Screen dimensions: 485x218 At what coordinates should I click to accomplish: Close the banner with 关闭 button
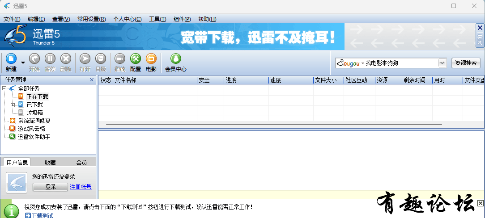click(480, 35)
